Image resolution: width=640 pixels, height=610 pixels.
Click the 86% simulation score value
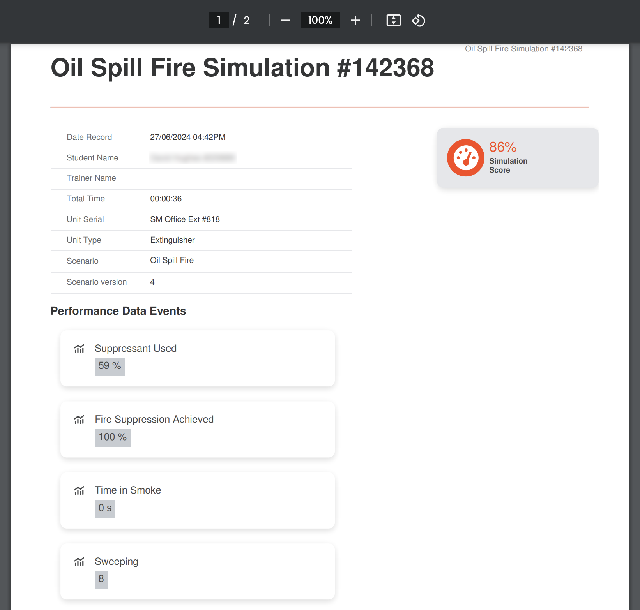[503, 147]
